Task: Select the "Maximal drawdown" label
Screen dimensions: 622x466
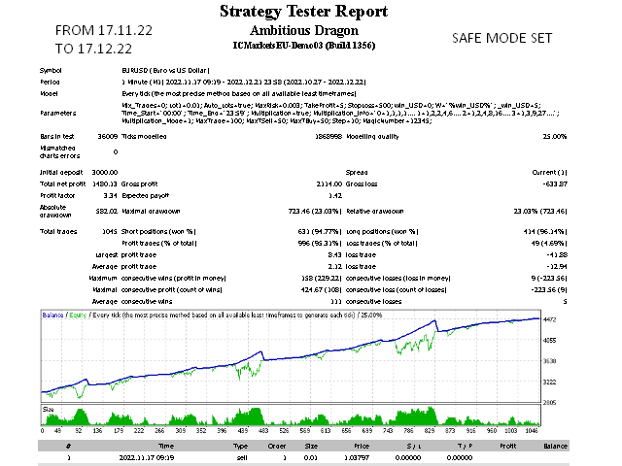Action: point(151,212)
